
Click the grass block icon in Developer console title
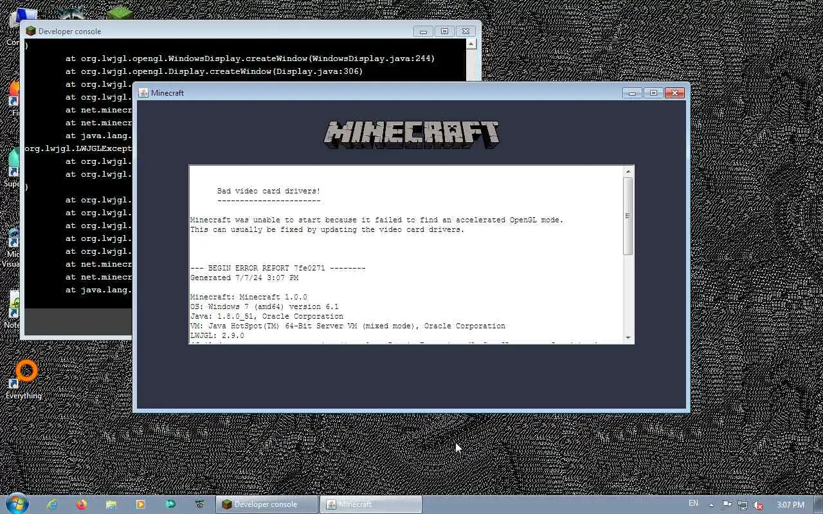tap(30, 31)
